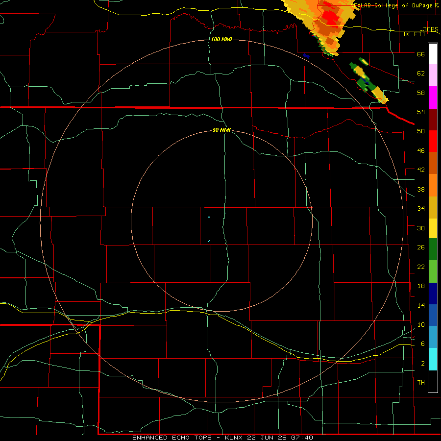Click the '46' legend value
The width and height of the screenshot is (441, 441).
[x=421, y=151]
